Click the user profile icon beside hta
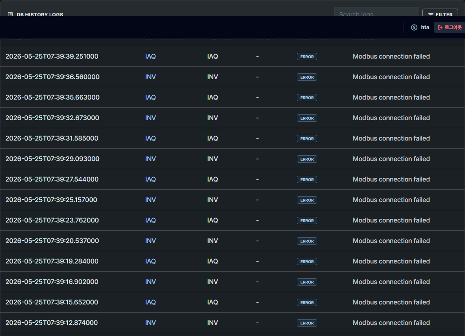 click(x=414, y=27)
